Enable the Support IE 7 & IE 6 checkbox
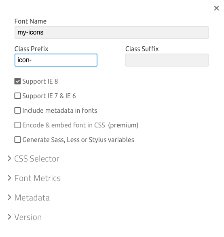The height and width of the screenshot is (237, 224). [18, 96]
